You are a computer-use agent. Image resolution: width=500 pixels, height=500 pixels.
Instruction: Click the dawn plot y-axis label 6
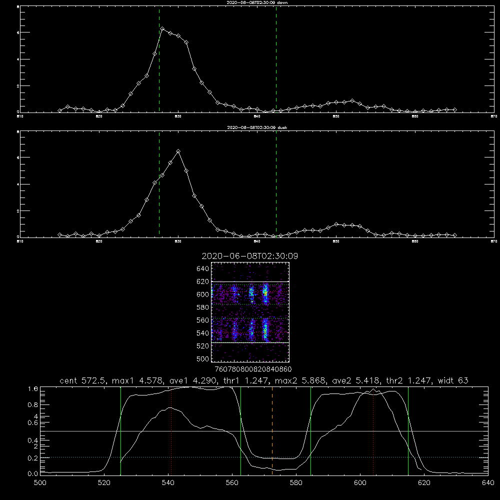click(x=18, y=32)
